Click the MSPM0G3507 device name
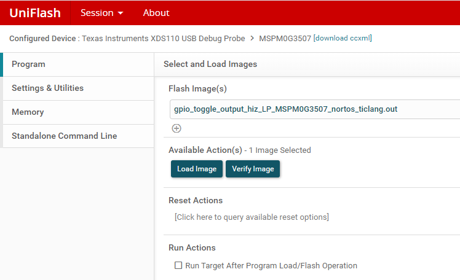Viewport: 460px width, 280px height. coord(285,39)
